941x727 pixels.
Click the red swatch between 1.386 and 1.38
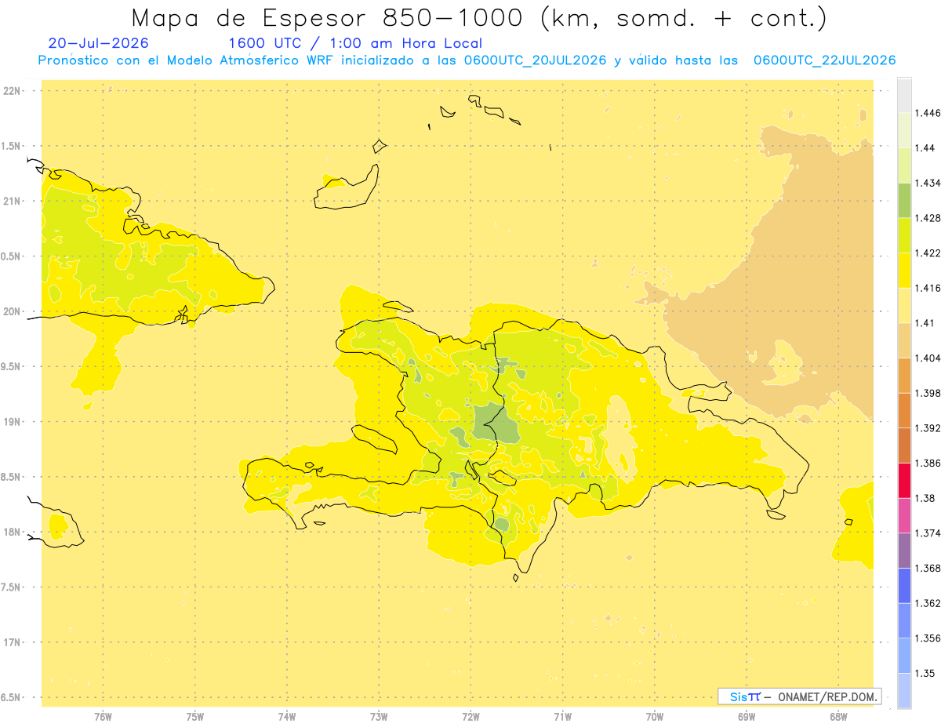point(904,480)
